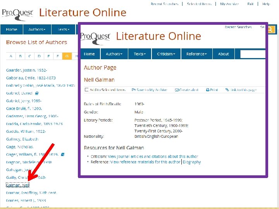View journal articles and citations about this author
The width and height of the screenshot is (279, 209).
pos(153,156)
